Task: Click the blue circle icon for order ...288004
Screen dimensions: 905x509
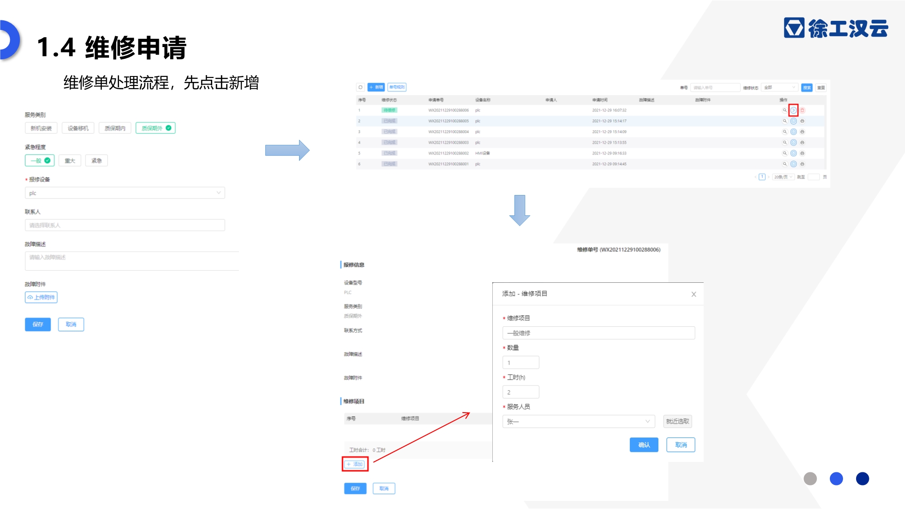Action: click(x=793, y=132)
